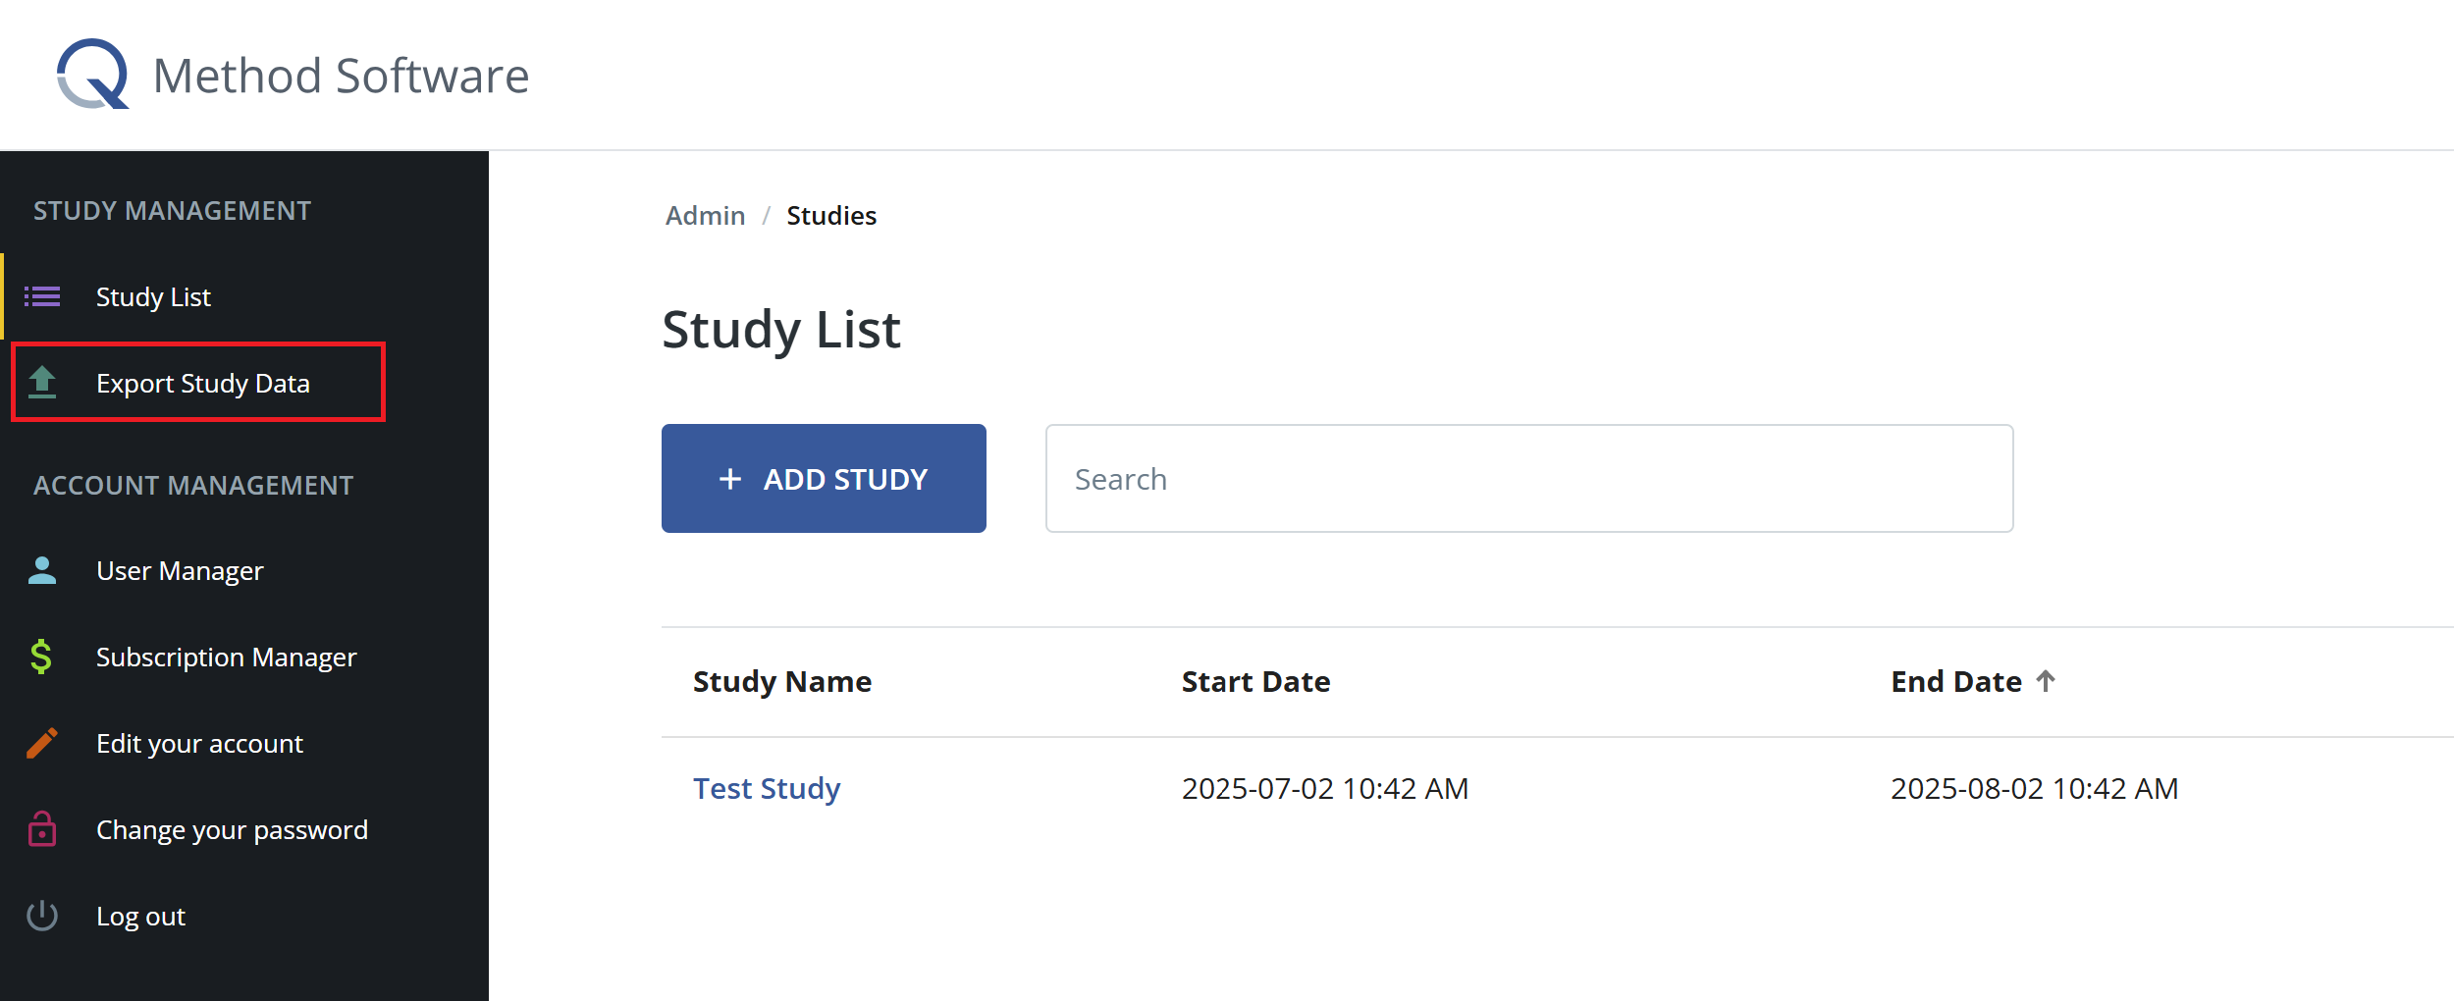Click the Subscription Manager dollar icon

(41, 657)
